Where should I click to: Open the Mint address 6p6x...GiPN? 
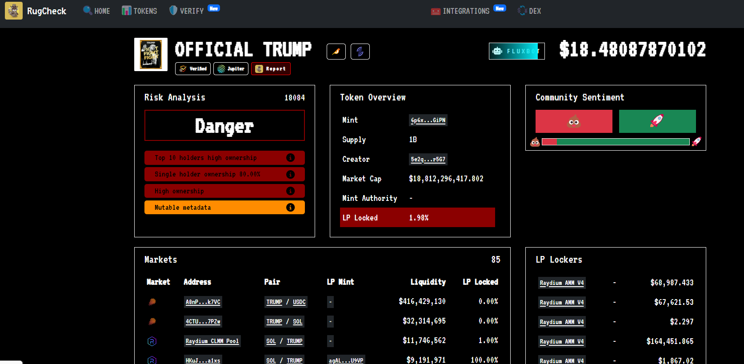428,120
